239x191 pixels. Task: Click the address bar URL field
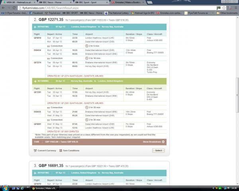coord(118,8)
